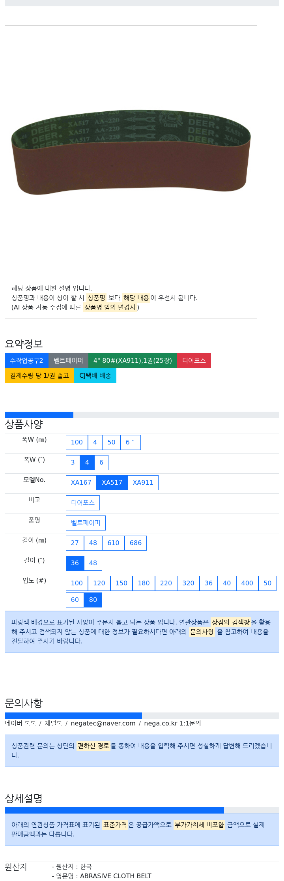Choose width 100 in 폭W (㎜) row
284x881 pixels.
77,442
